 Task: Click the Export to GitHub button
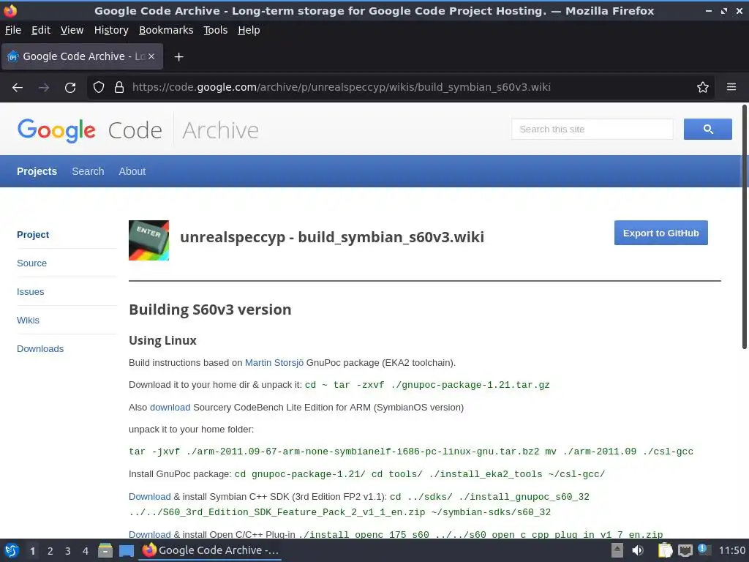(x=660, y=233)
